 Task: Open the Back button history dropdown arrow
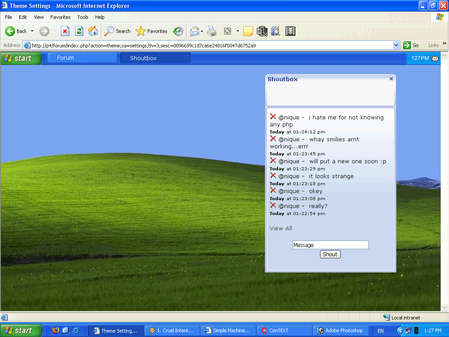[32, 31]
